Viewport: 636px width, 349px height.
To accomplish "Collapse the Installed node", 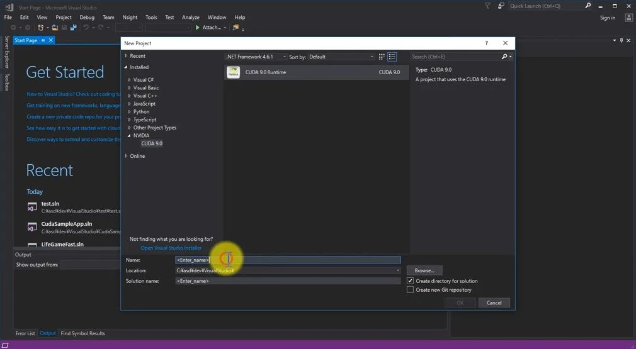I will point(126,67).
